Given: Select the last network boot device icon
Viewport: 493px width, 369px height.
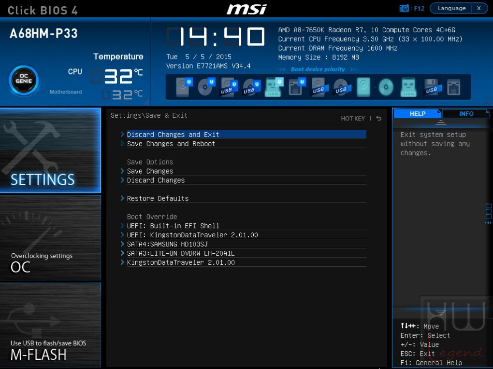Looking at the screenshot, I should (454, 87).
